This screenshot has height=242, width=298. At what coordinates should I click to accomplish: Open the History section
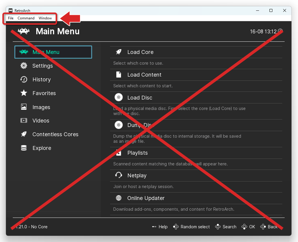click(42, 79)
